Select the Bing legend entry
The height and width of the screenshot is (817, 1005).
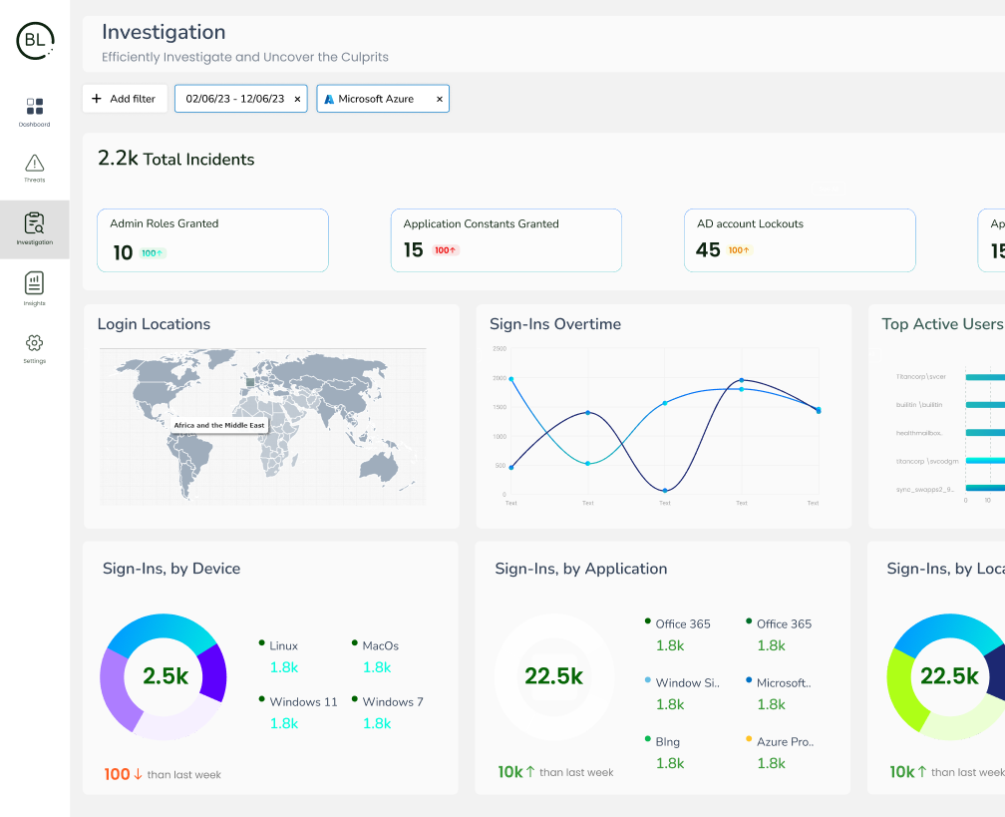pyautogui.click(x=664, y=752)
